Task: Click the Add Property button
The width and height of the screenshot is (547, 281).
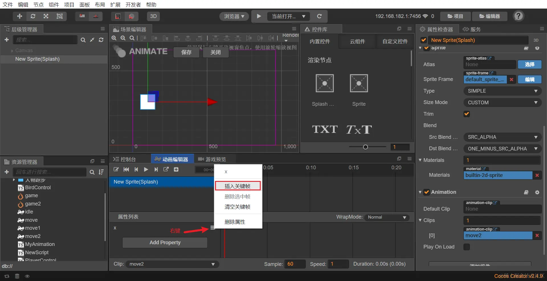Action: point(165,243)
